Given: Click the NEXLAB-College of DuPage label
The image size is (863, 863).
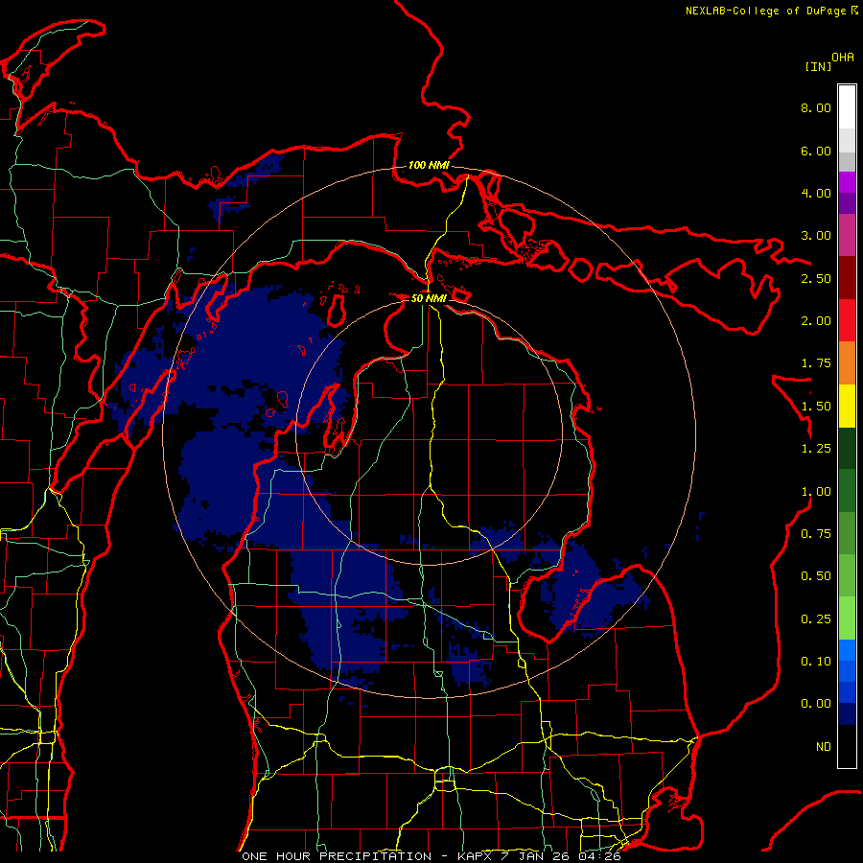Looking at the screenshot, I should [x=766, y=11].
